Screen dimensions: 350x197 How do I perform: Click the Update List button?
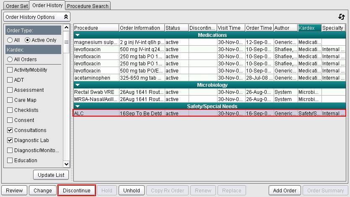(51, 175)
